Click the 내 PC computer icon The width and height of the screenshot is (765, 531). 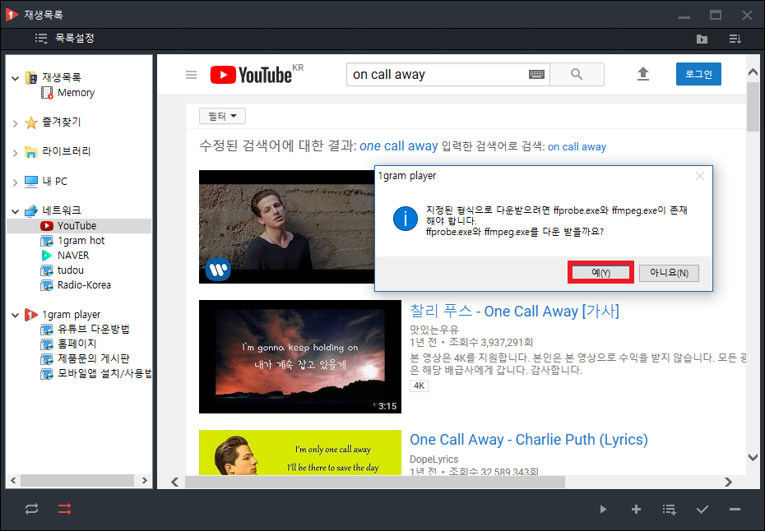(x=30, y=182)
